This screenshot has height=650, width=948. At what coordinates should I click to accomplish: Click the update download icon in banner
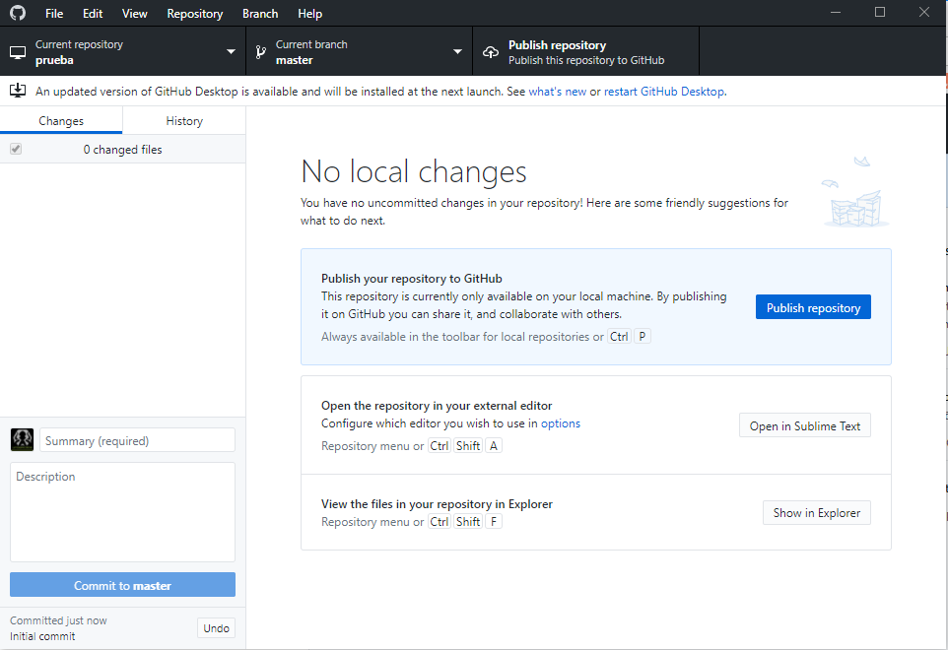18,91
